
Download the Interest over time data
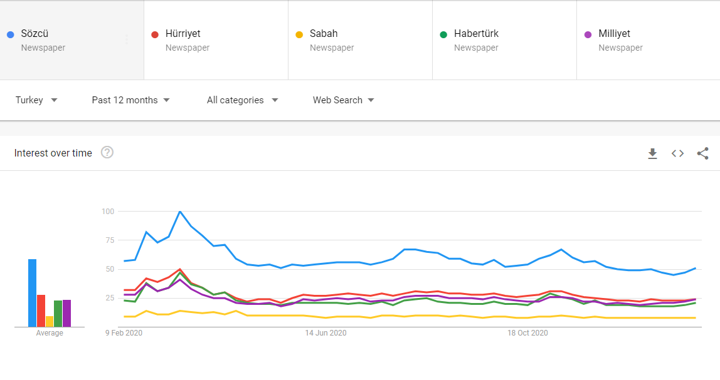click(652, 153)
